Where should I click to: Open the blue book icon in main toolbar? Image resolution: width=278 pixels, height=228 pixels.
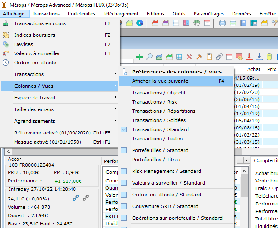243,23
